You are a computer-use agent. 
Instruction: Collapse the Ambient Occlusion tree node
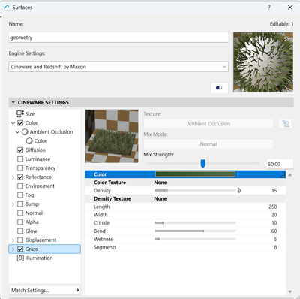coord(17,132)
